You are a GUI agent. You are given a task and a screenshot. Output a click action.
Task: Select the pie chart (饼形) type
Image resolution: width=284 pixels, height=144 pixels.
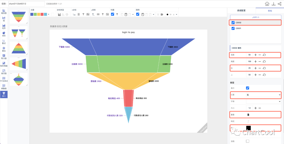tap(4, 34)
